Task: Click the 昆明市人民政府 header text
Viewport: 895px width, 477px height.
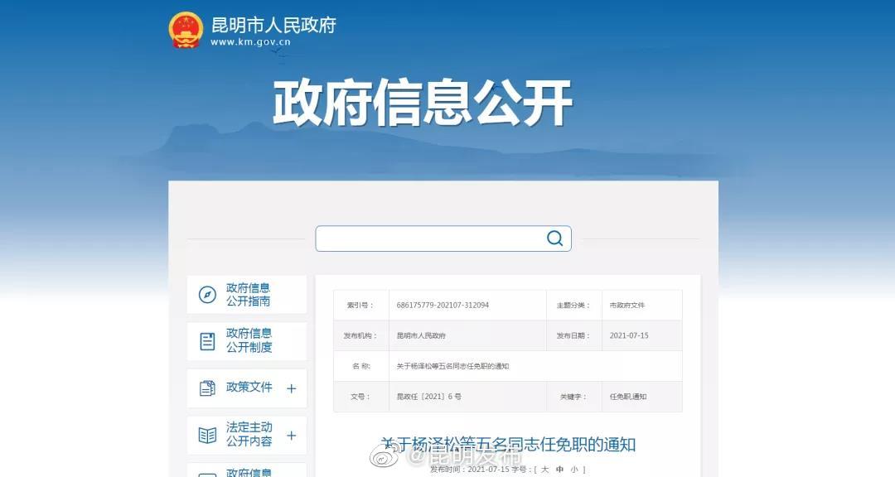Action: [273, 24]
